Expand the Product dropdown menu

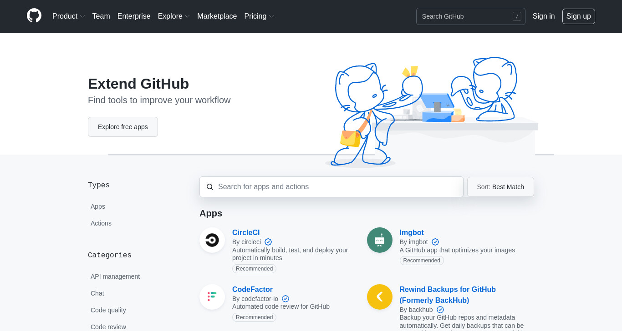pos(68,16)
